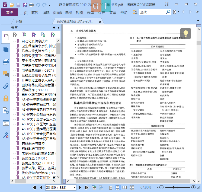This screenshot has width=202, height=192.
Task: Click the Save As icon
Action: (25, 5)
